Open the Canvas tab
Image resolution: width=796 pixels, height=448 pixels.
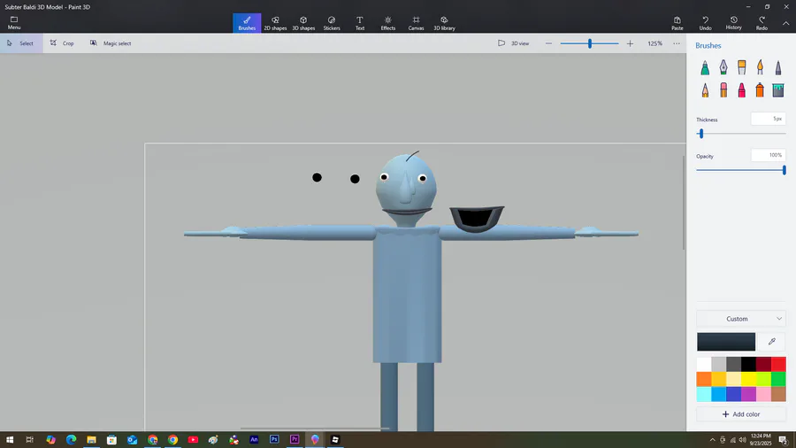pos(416,23)
